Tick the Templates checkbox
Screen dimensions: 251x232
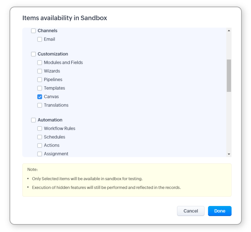coord(39,88)
